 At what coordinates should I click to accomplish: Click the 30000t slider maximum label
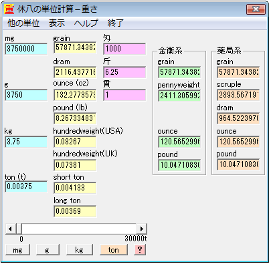pyautogui.click(x=136, y=239)
